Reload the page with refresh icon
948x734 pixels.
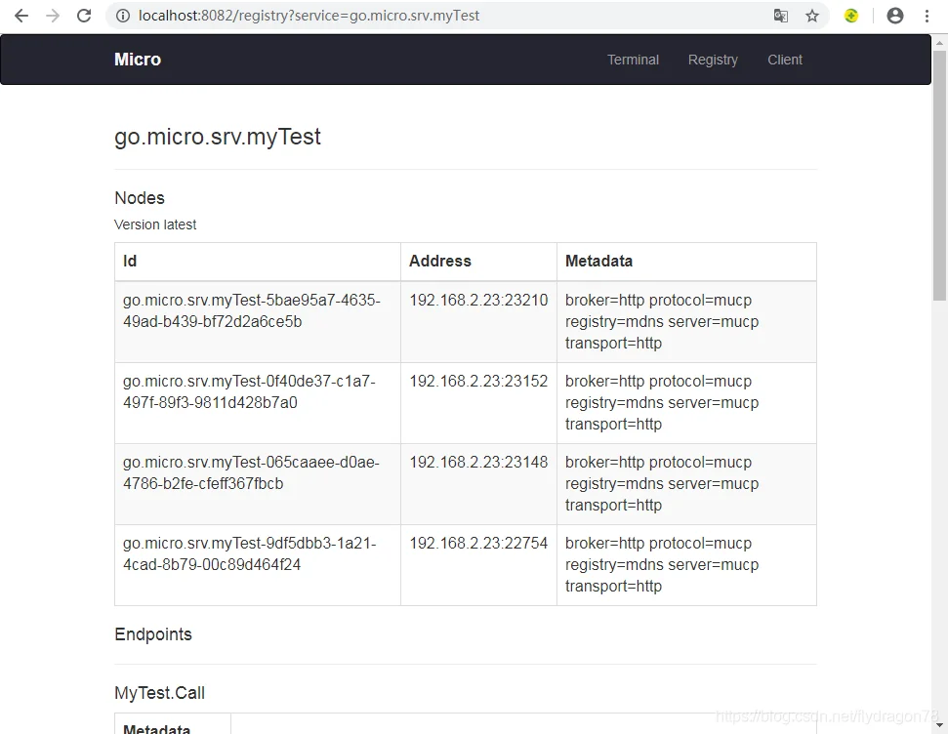[84, 16]
